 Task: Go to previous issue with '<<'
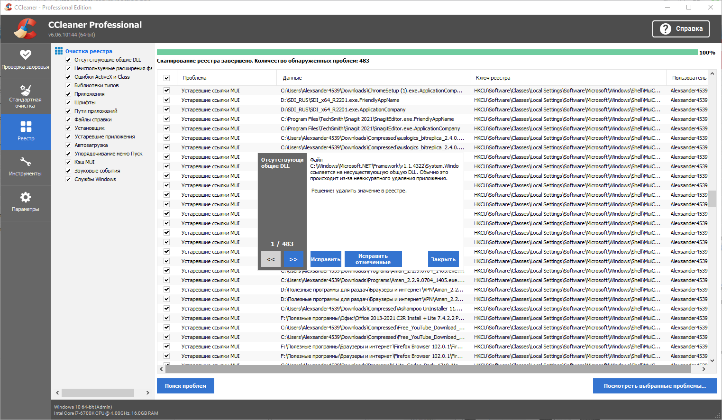click(271, 259)
